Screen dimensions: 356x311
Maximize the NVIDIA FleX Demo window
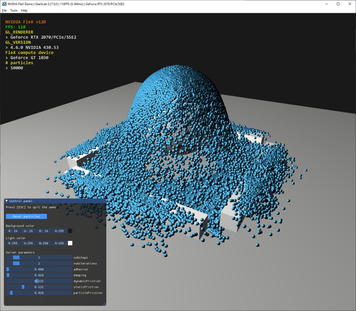[x=338, y=4]
